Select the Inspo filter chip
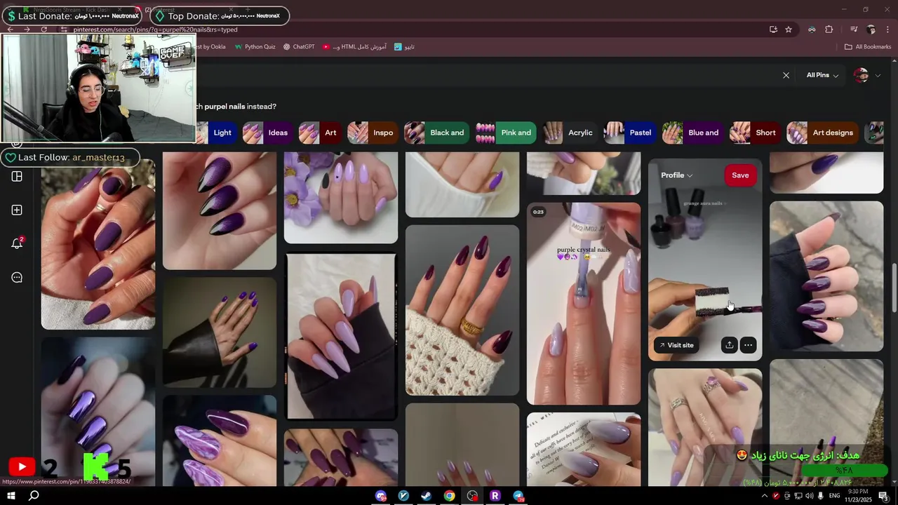Image resolution: width=898 pixels, height=505 pixels. pyautogui.click(x=373, y=133)
